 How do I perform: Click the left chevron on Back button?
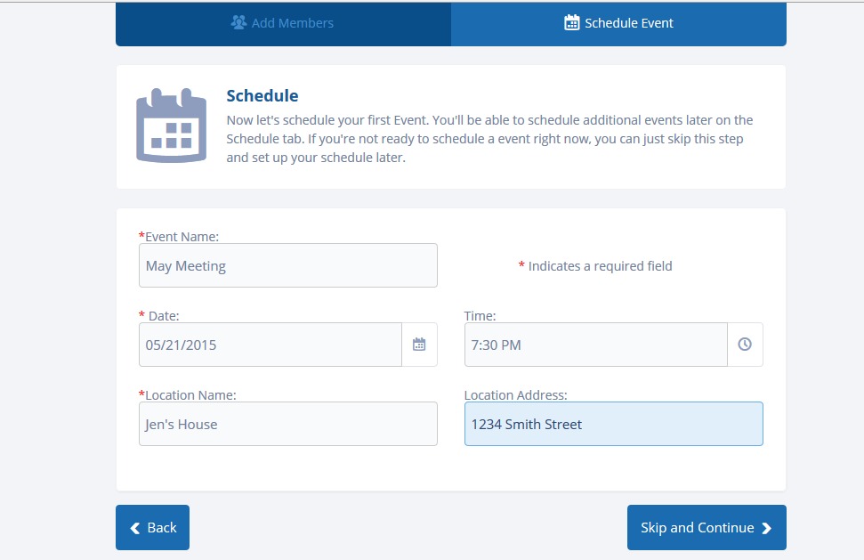[x=135, y=528]
